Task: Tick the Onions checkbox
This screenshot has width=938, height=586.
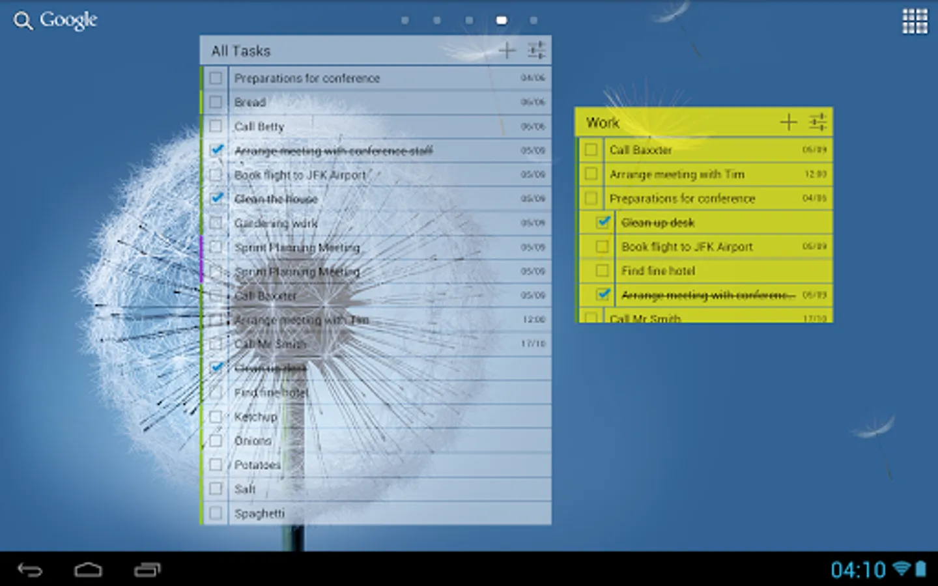Action: coord(216,441)
